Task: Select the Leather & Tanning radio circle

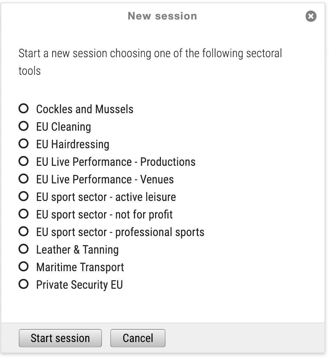Action: point(23,249)
